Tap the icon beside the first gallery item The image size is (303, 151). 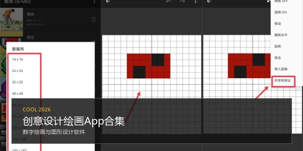[94, 19]
